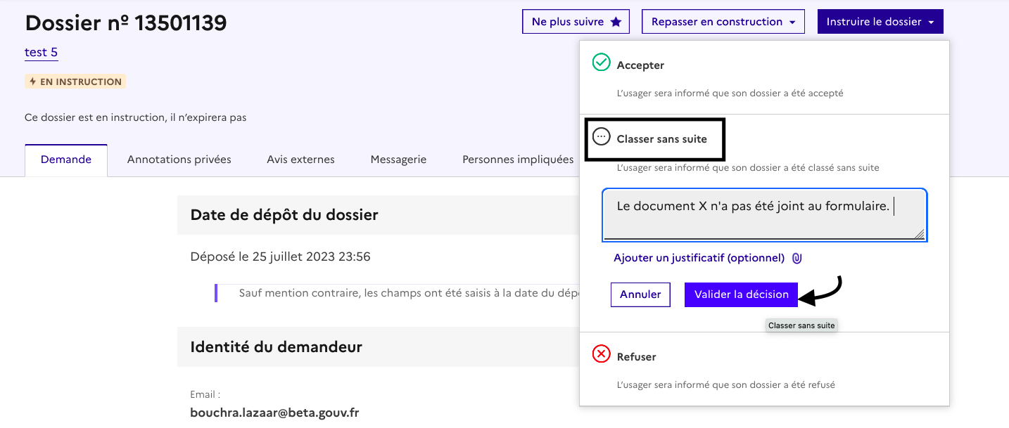
Task: Click the Classer sans suite ellipsis icon
Action: (x=601, y=137)
